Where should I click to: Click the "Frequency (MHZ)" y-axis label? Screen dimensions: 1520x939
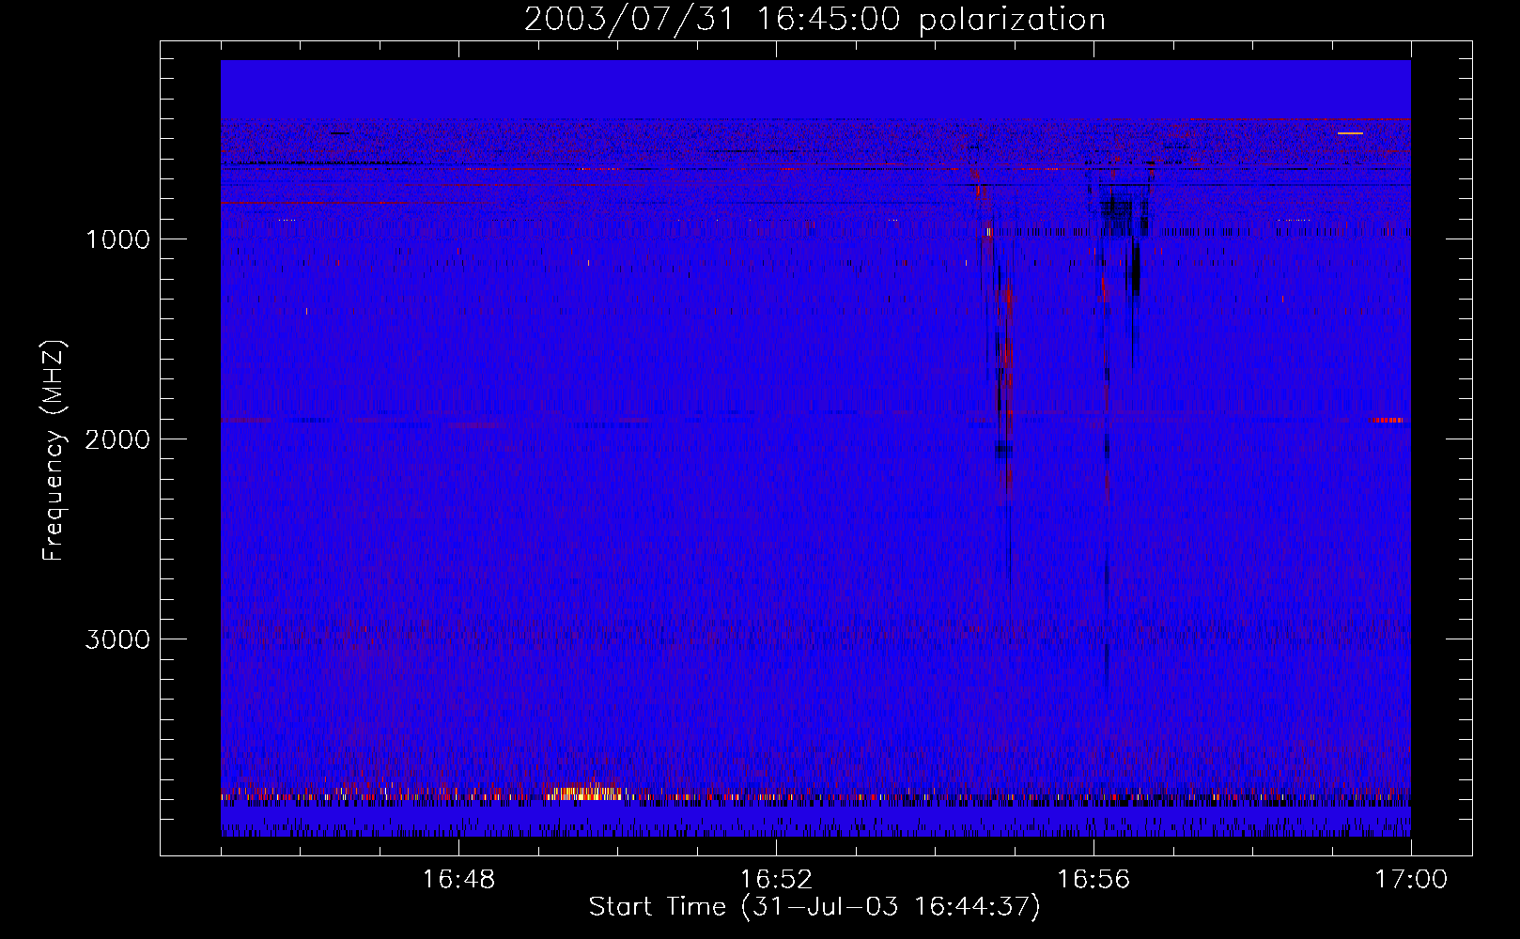(x=54, y=451)
